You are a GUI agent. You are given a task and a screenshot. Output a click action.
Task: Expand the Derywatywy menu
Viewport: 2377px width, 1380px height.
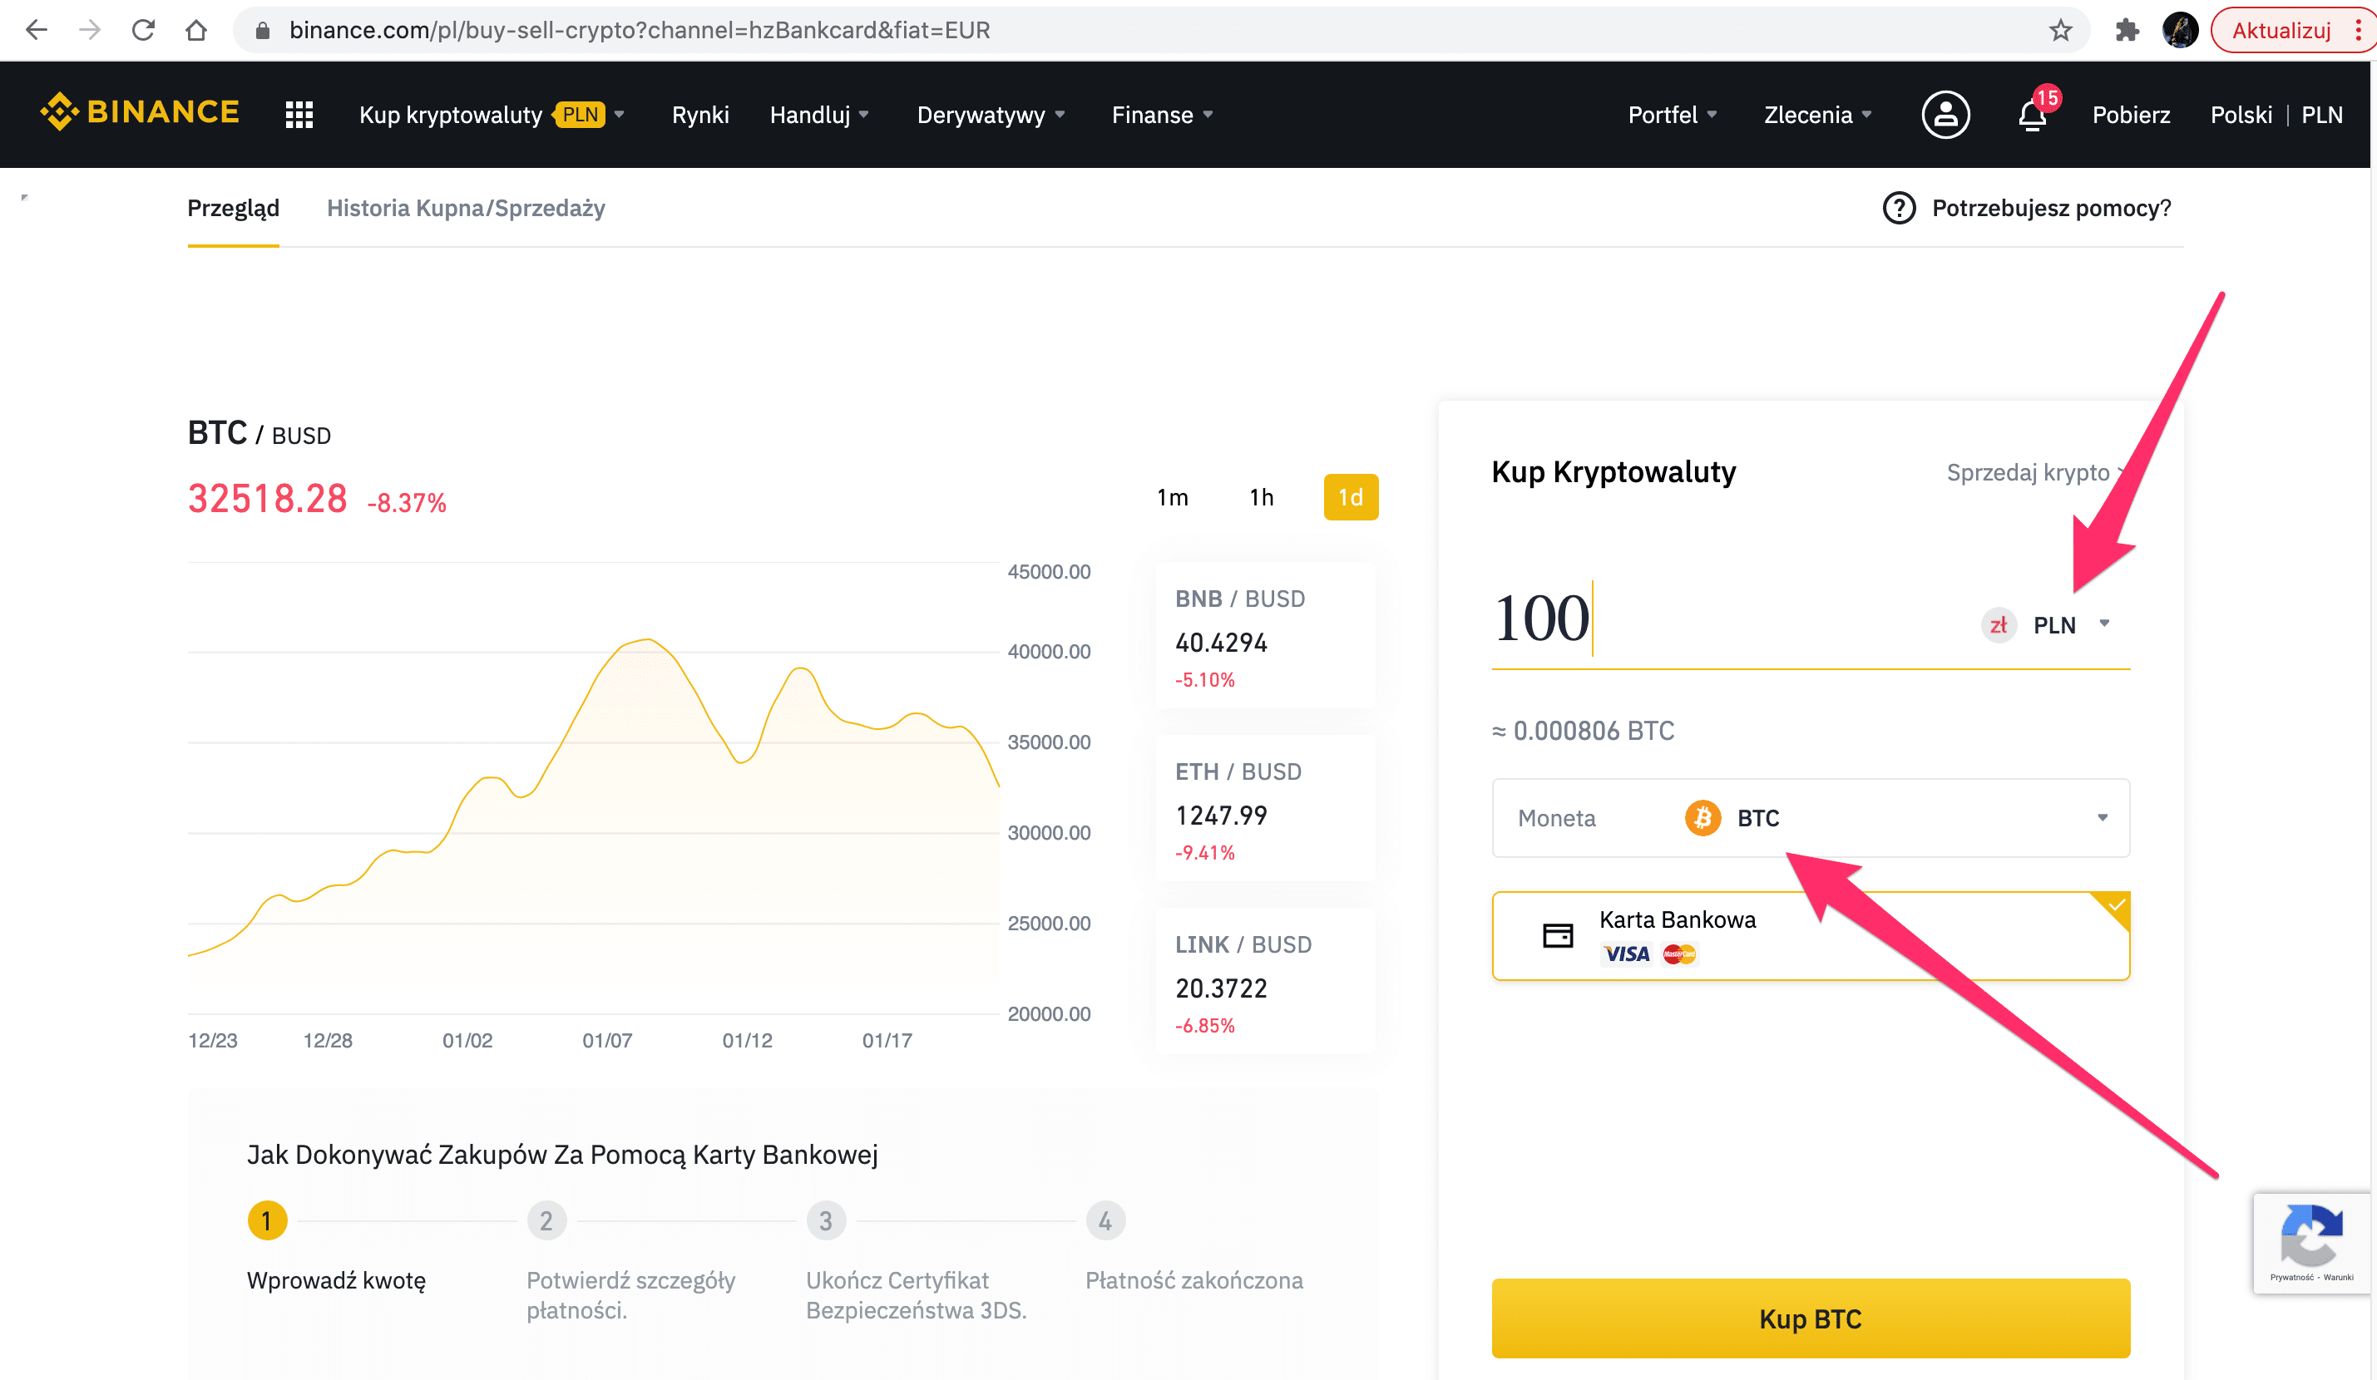[x=991, y=114]
